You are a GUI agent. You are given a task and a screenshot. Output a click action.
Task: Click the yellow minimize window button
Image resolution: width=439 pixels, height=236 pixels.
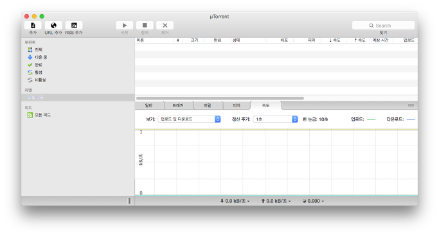(x=34, y=16)
